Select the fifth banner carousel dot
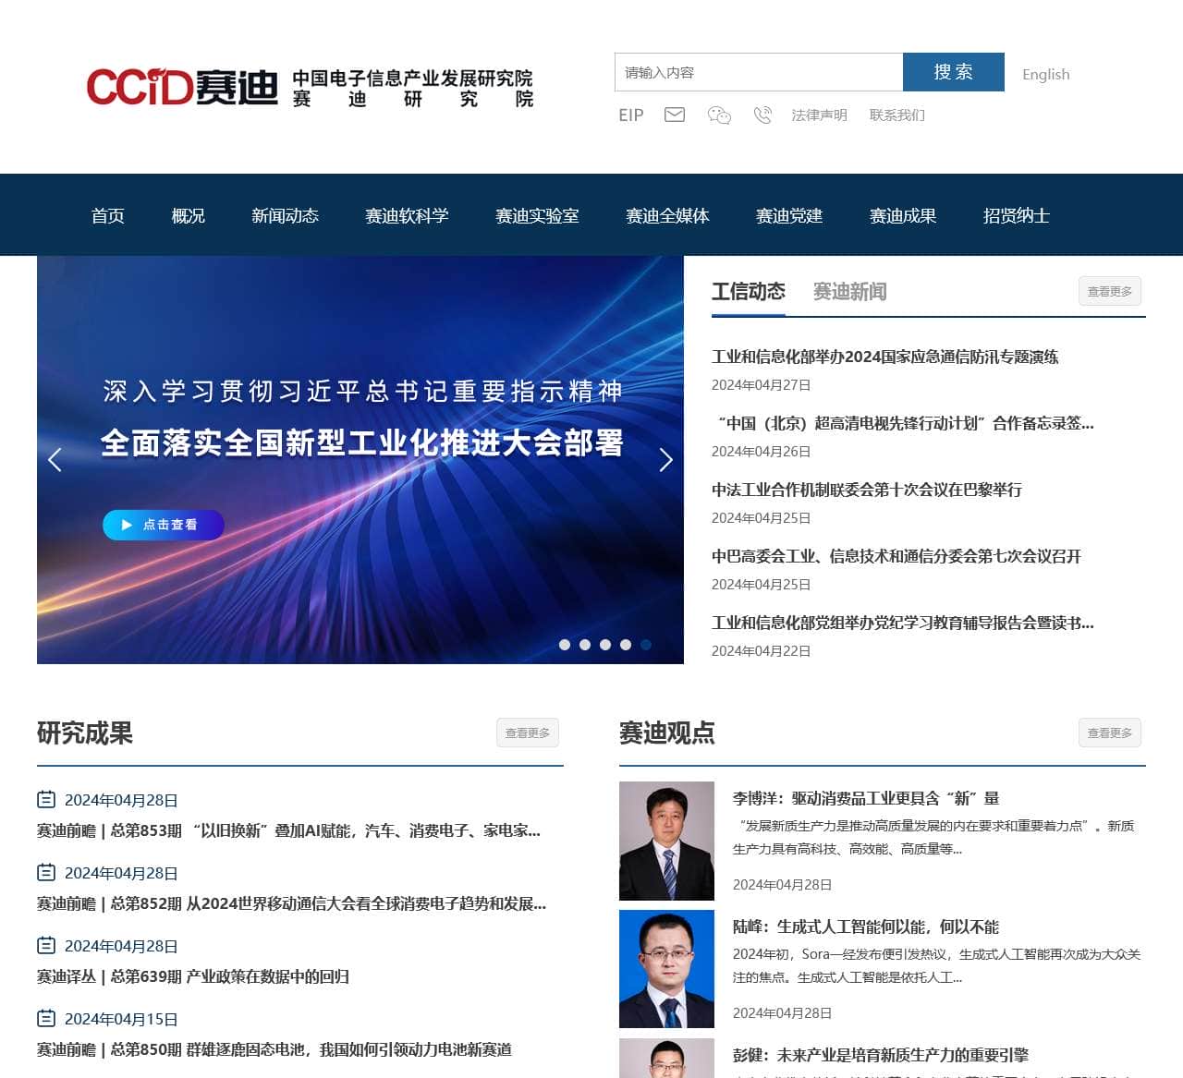Screen dimensions: 1183x1078 (646, 645)
